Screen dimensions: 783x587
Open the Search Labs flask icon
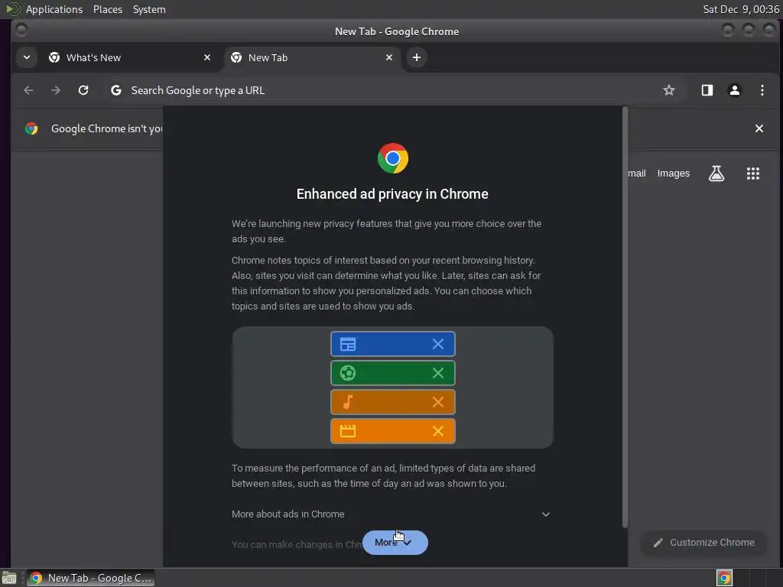716,174
